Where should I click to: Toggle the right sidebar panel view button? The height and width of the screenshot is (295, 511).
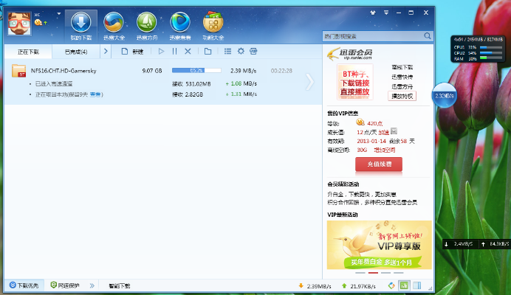(x=417, y=285)
